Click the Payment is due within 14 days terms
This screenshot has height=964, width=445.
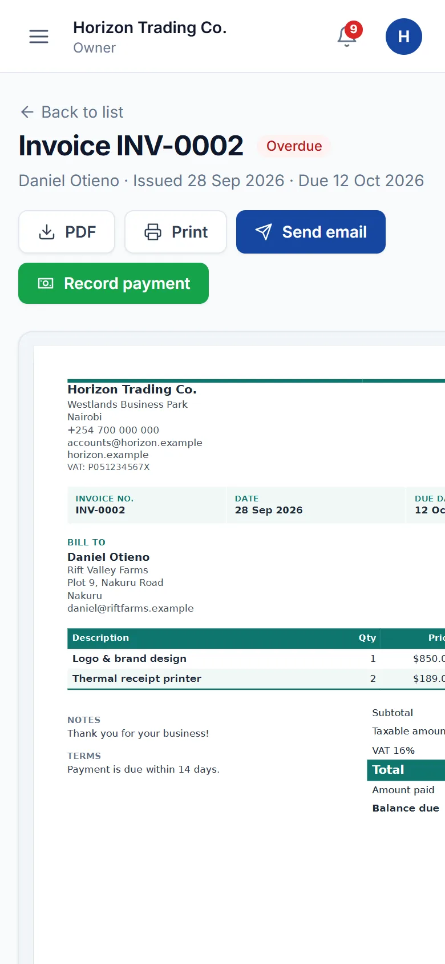tap(143, 769)
